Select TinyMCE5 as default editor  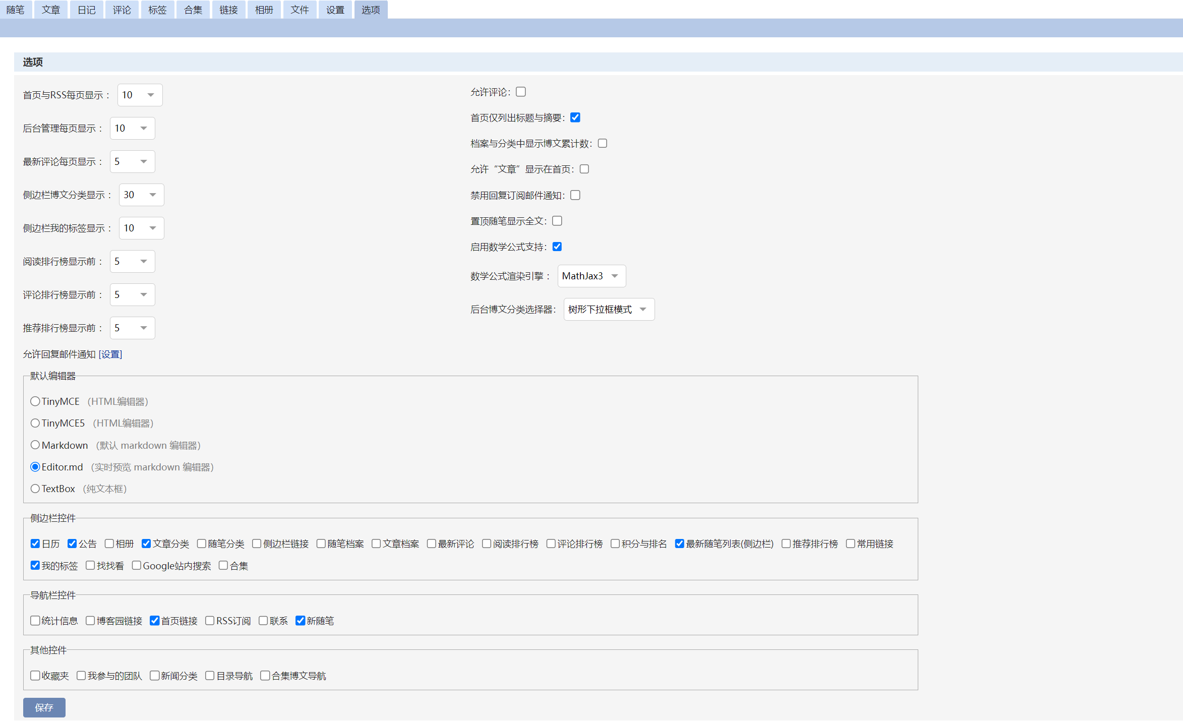click(35, 423)
